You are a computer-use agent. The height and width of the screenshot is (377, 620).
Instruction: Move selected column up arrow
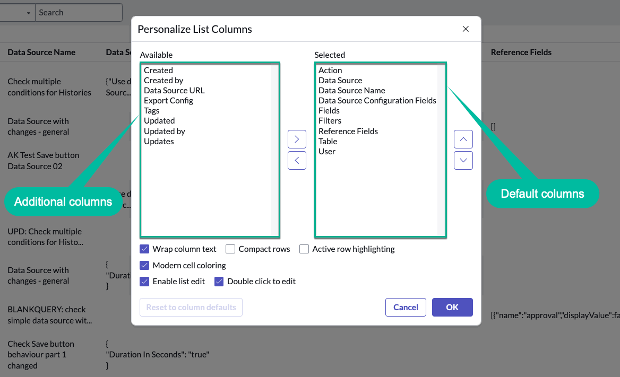point(463,139)
